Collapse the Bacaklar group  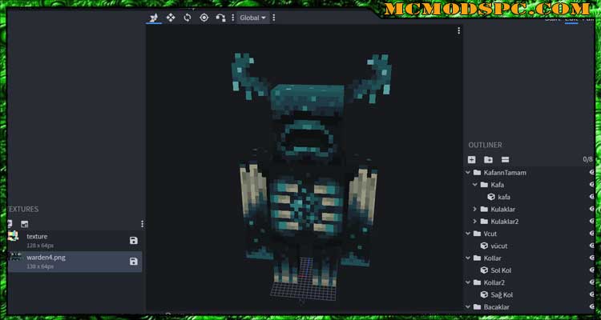468,307
